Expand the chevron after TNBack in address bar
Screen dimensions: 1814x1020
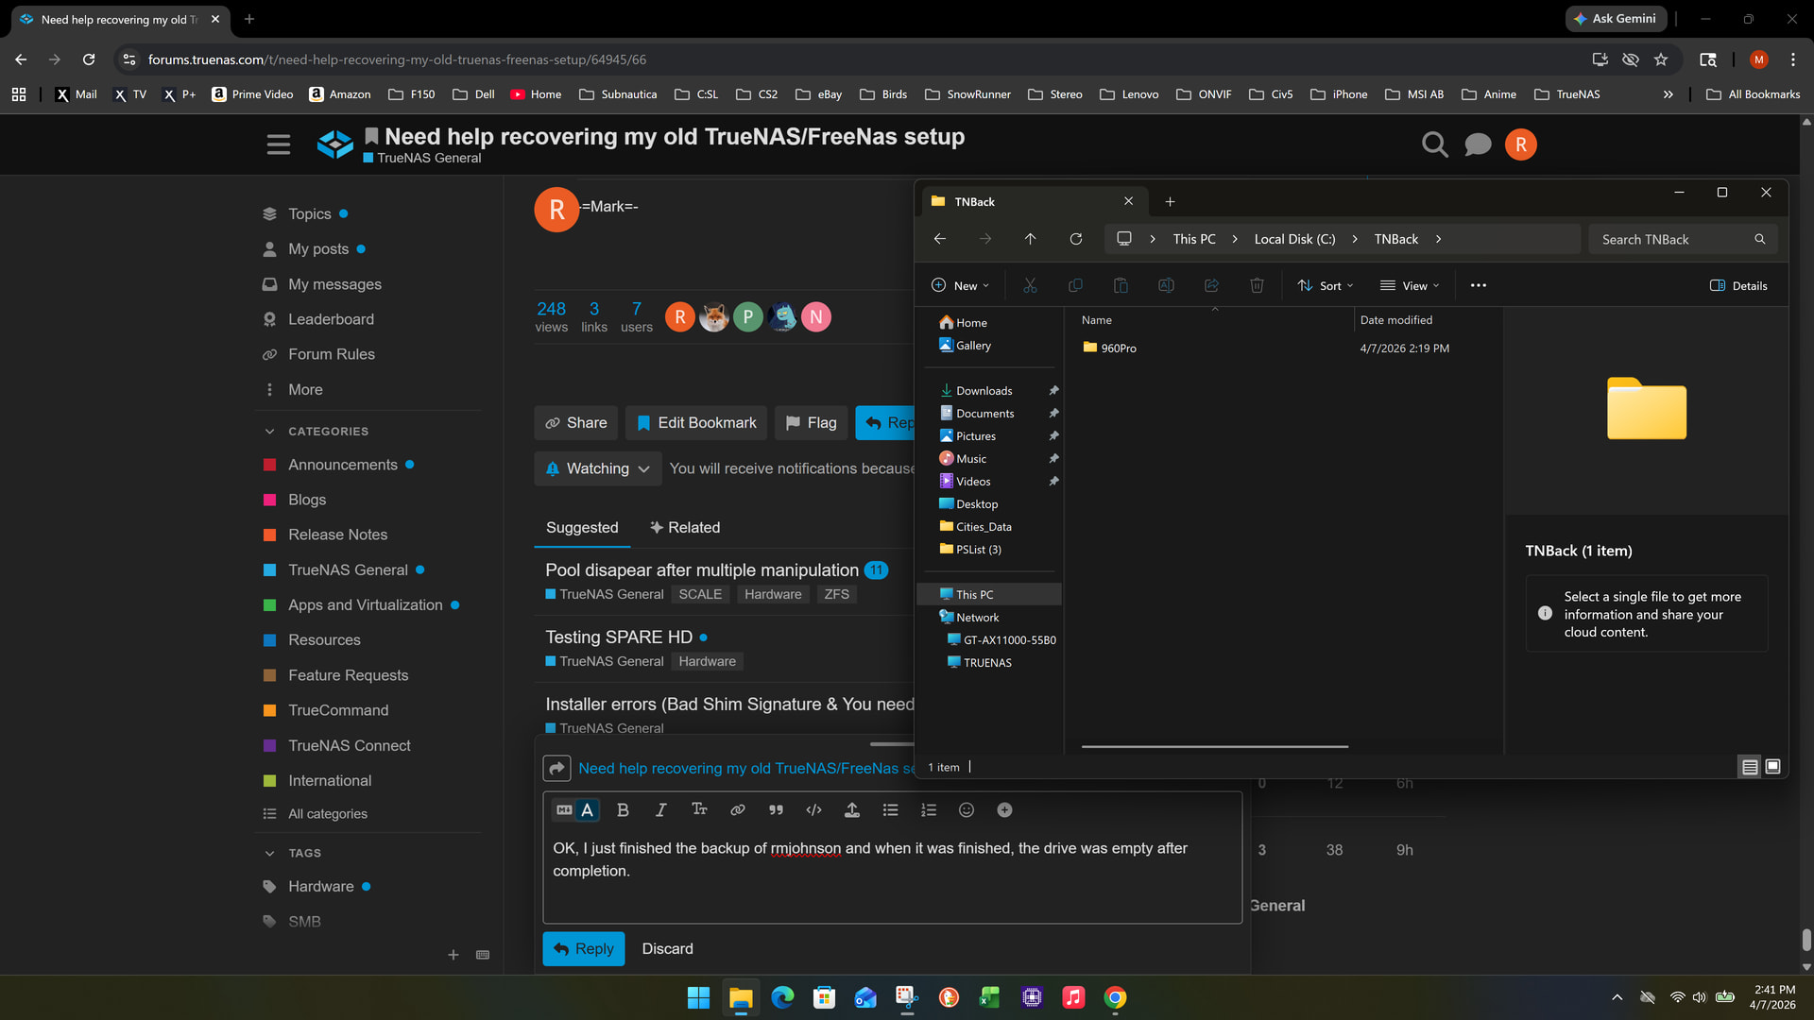point(1438,239)
